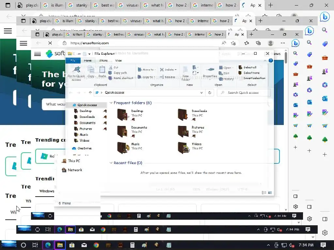Open the Move to dropdown

[147, 70]
